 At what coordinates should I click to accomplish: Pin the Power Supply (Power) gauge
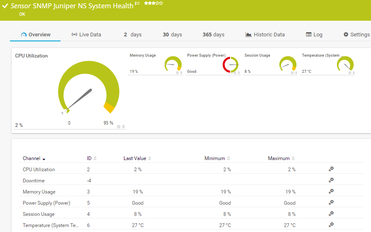pos(239,73)
